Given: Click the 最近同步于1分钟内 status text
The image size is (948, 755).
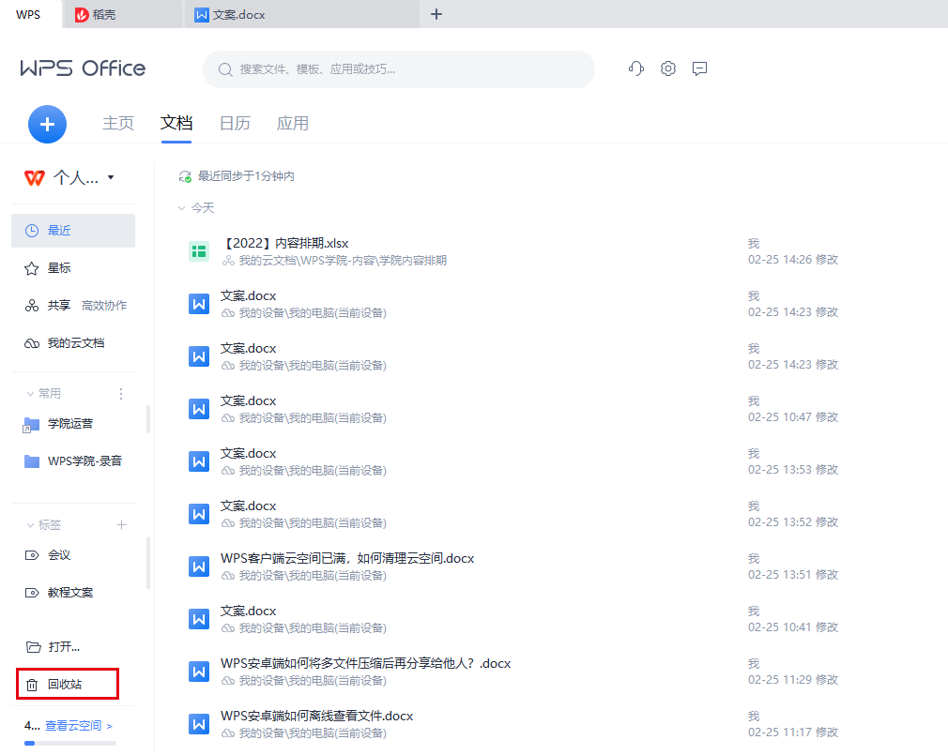Looking at the screenshot, I should pyautogui.click(x=246, y=176).
